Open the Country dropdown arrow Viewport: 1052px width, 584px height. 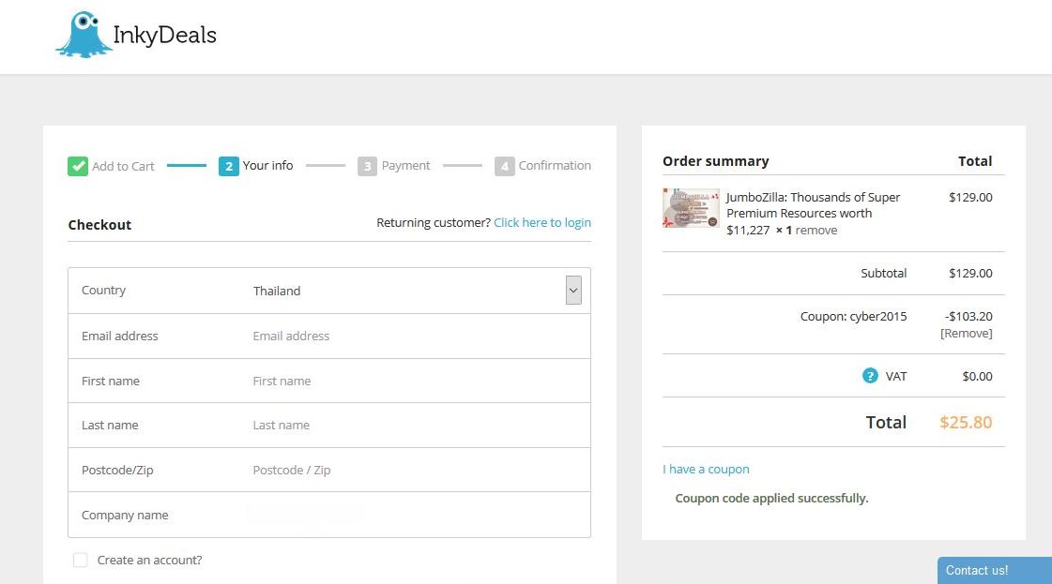click(573, 291)
